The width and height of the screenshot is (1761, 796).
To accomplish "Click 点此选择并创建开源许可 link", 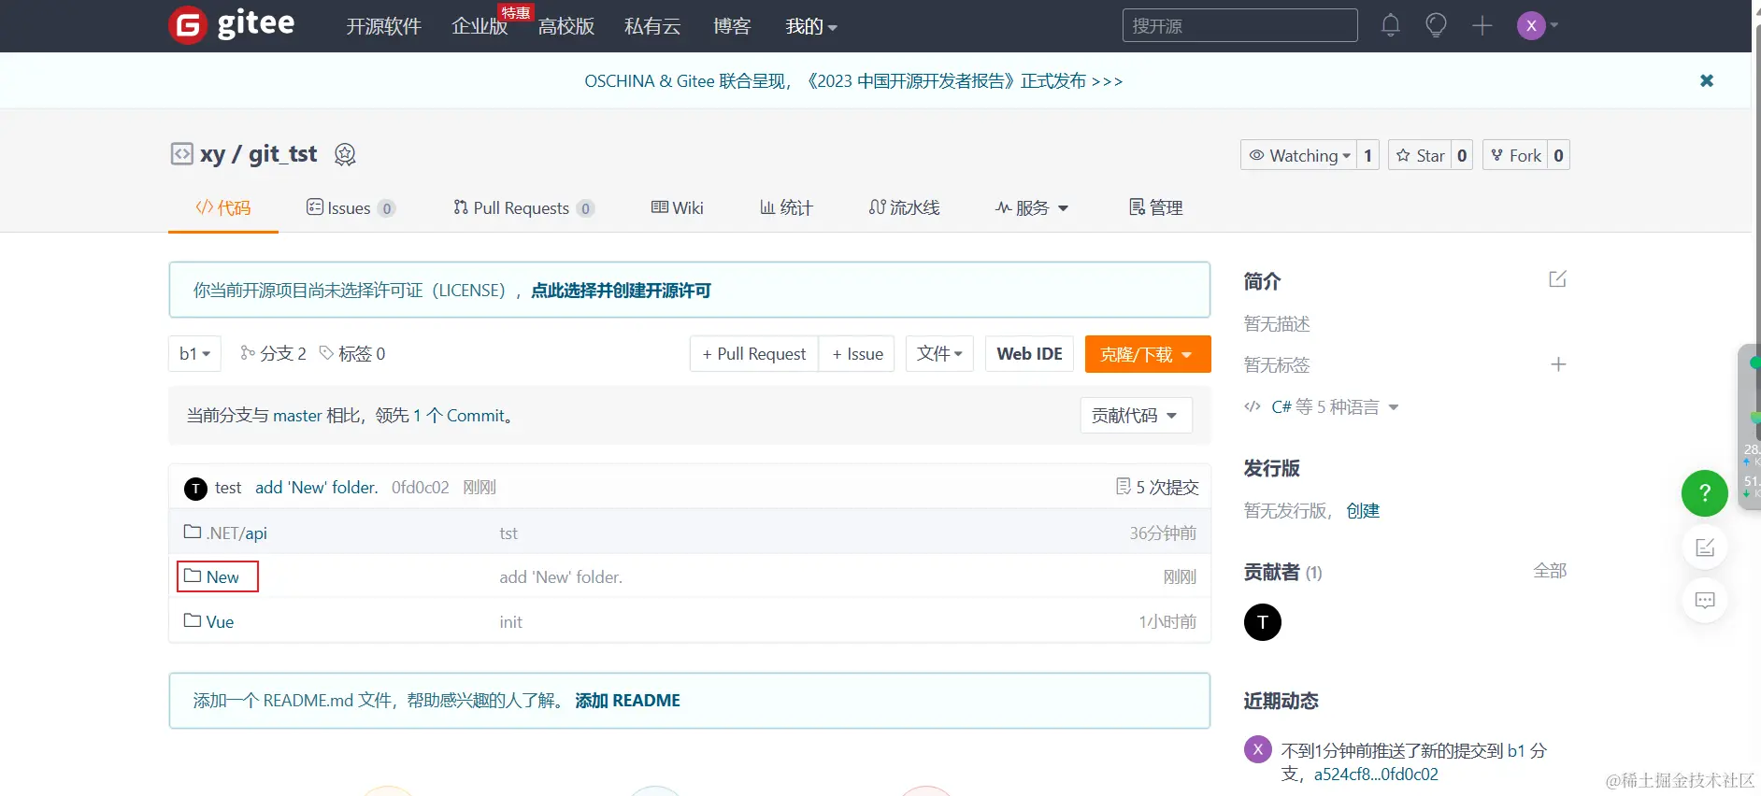I will click(x=621, y=291).
